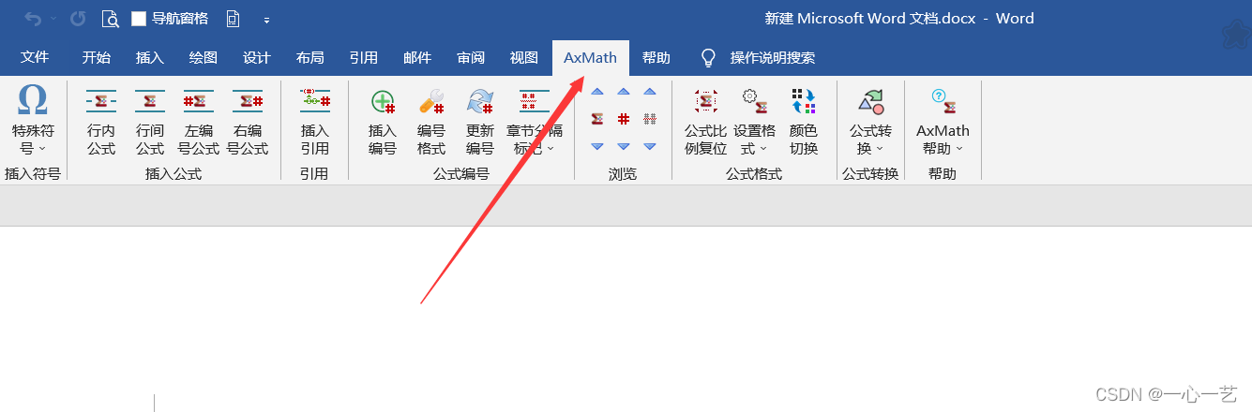
Task: Click the touch/mouse mode page icon
Action: point(233,19)
